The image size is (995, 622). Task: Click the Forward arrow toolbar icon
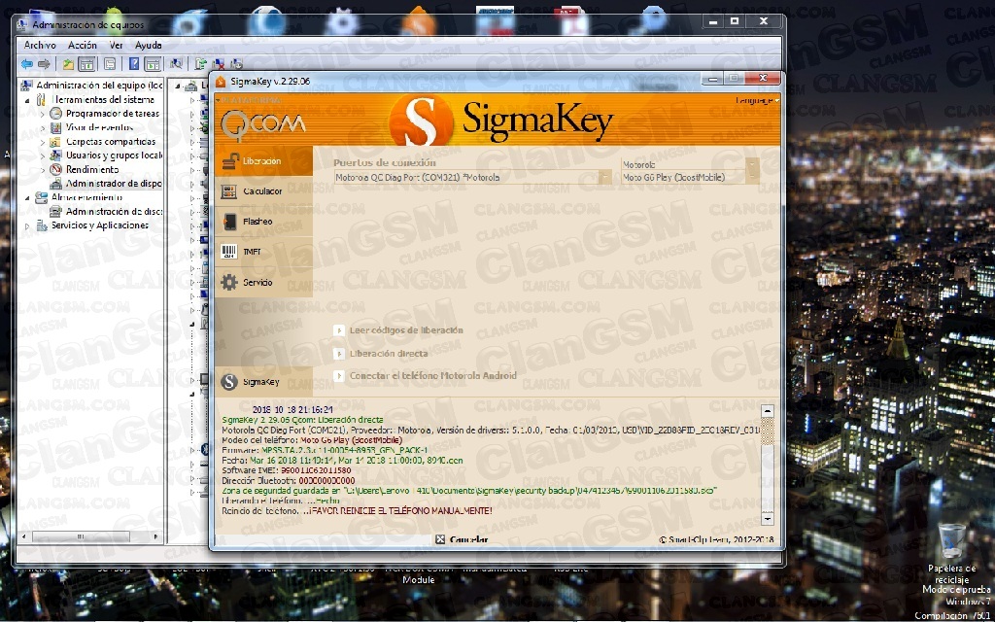point(44,63)
